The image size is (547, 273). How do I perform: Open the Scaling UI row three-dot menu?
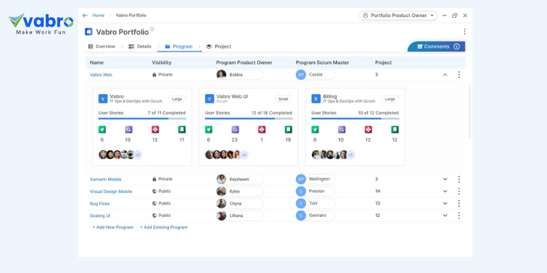459,216
